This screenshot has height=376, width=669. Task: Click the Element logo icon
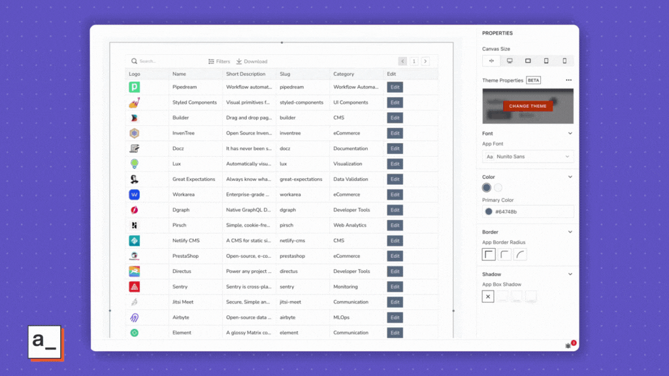pos(135,333)
